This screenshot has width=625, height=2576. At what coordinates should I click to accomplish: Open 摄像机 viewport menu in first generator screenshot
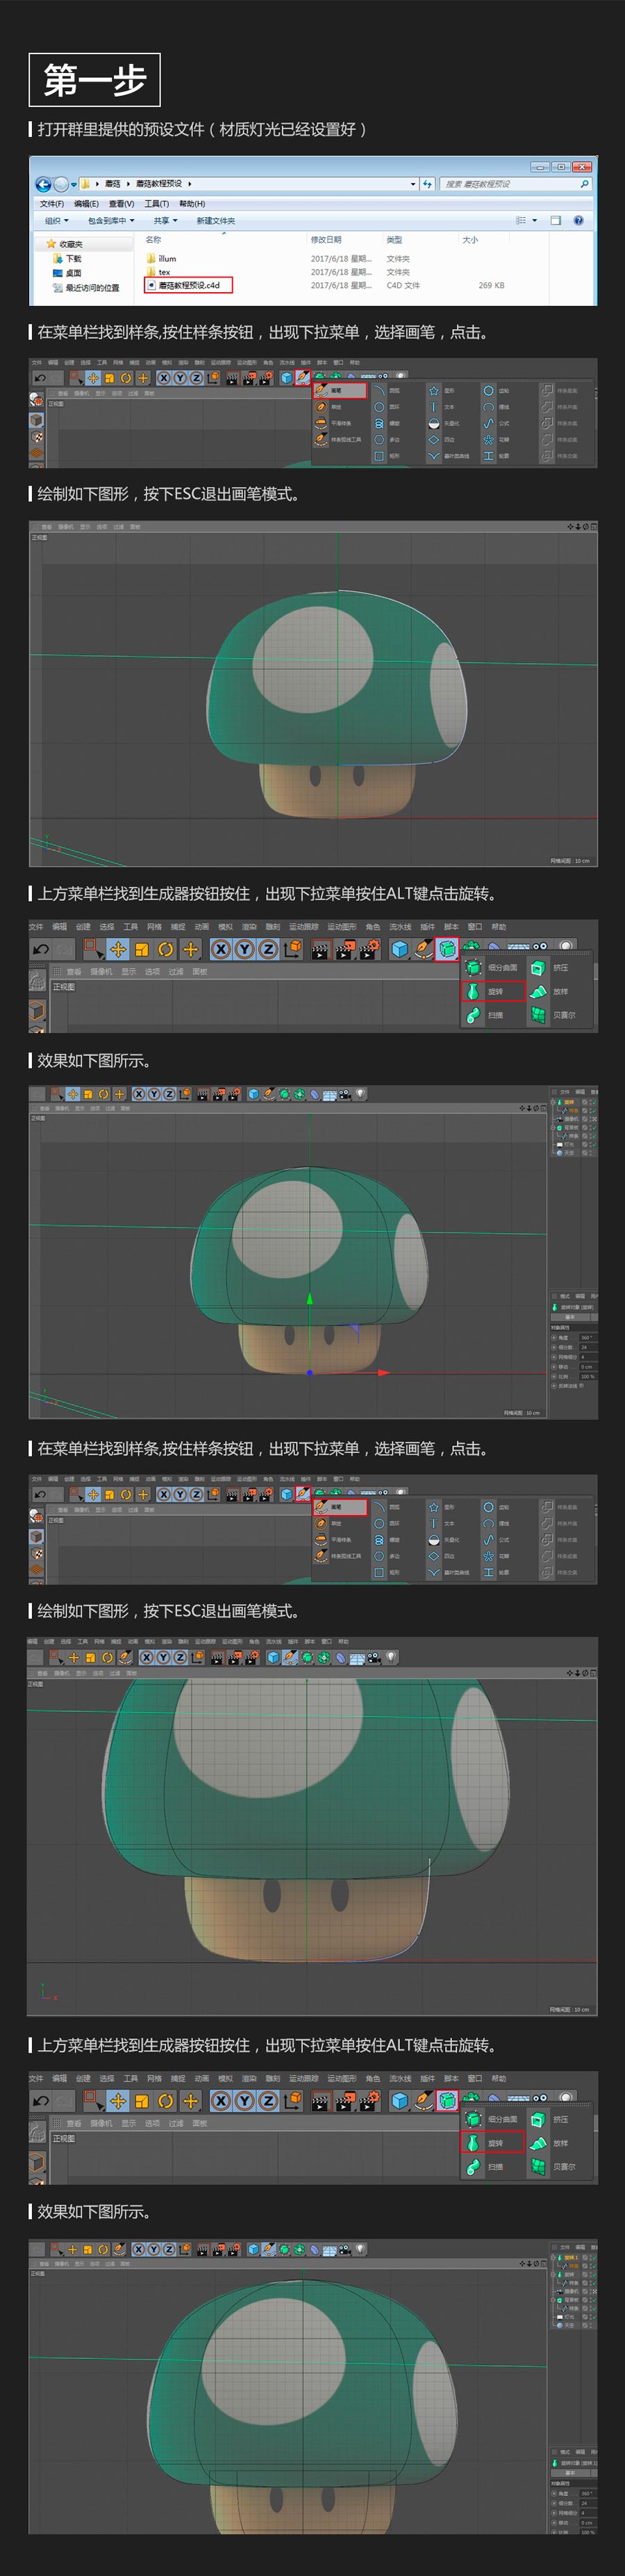pos(102,972)
